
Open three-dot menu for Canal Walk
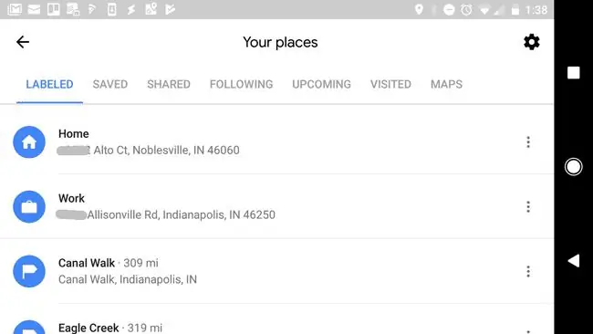[528, 271]
